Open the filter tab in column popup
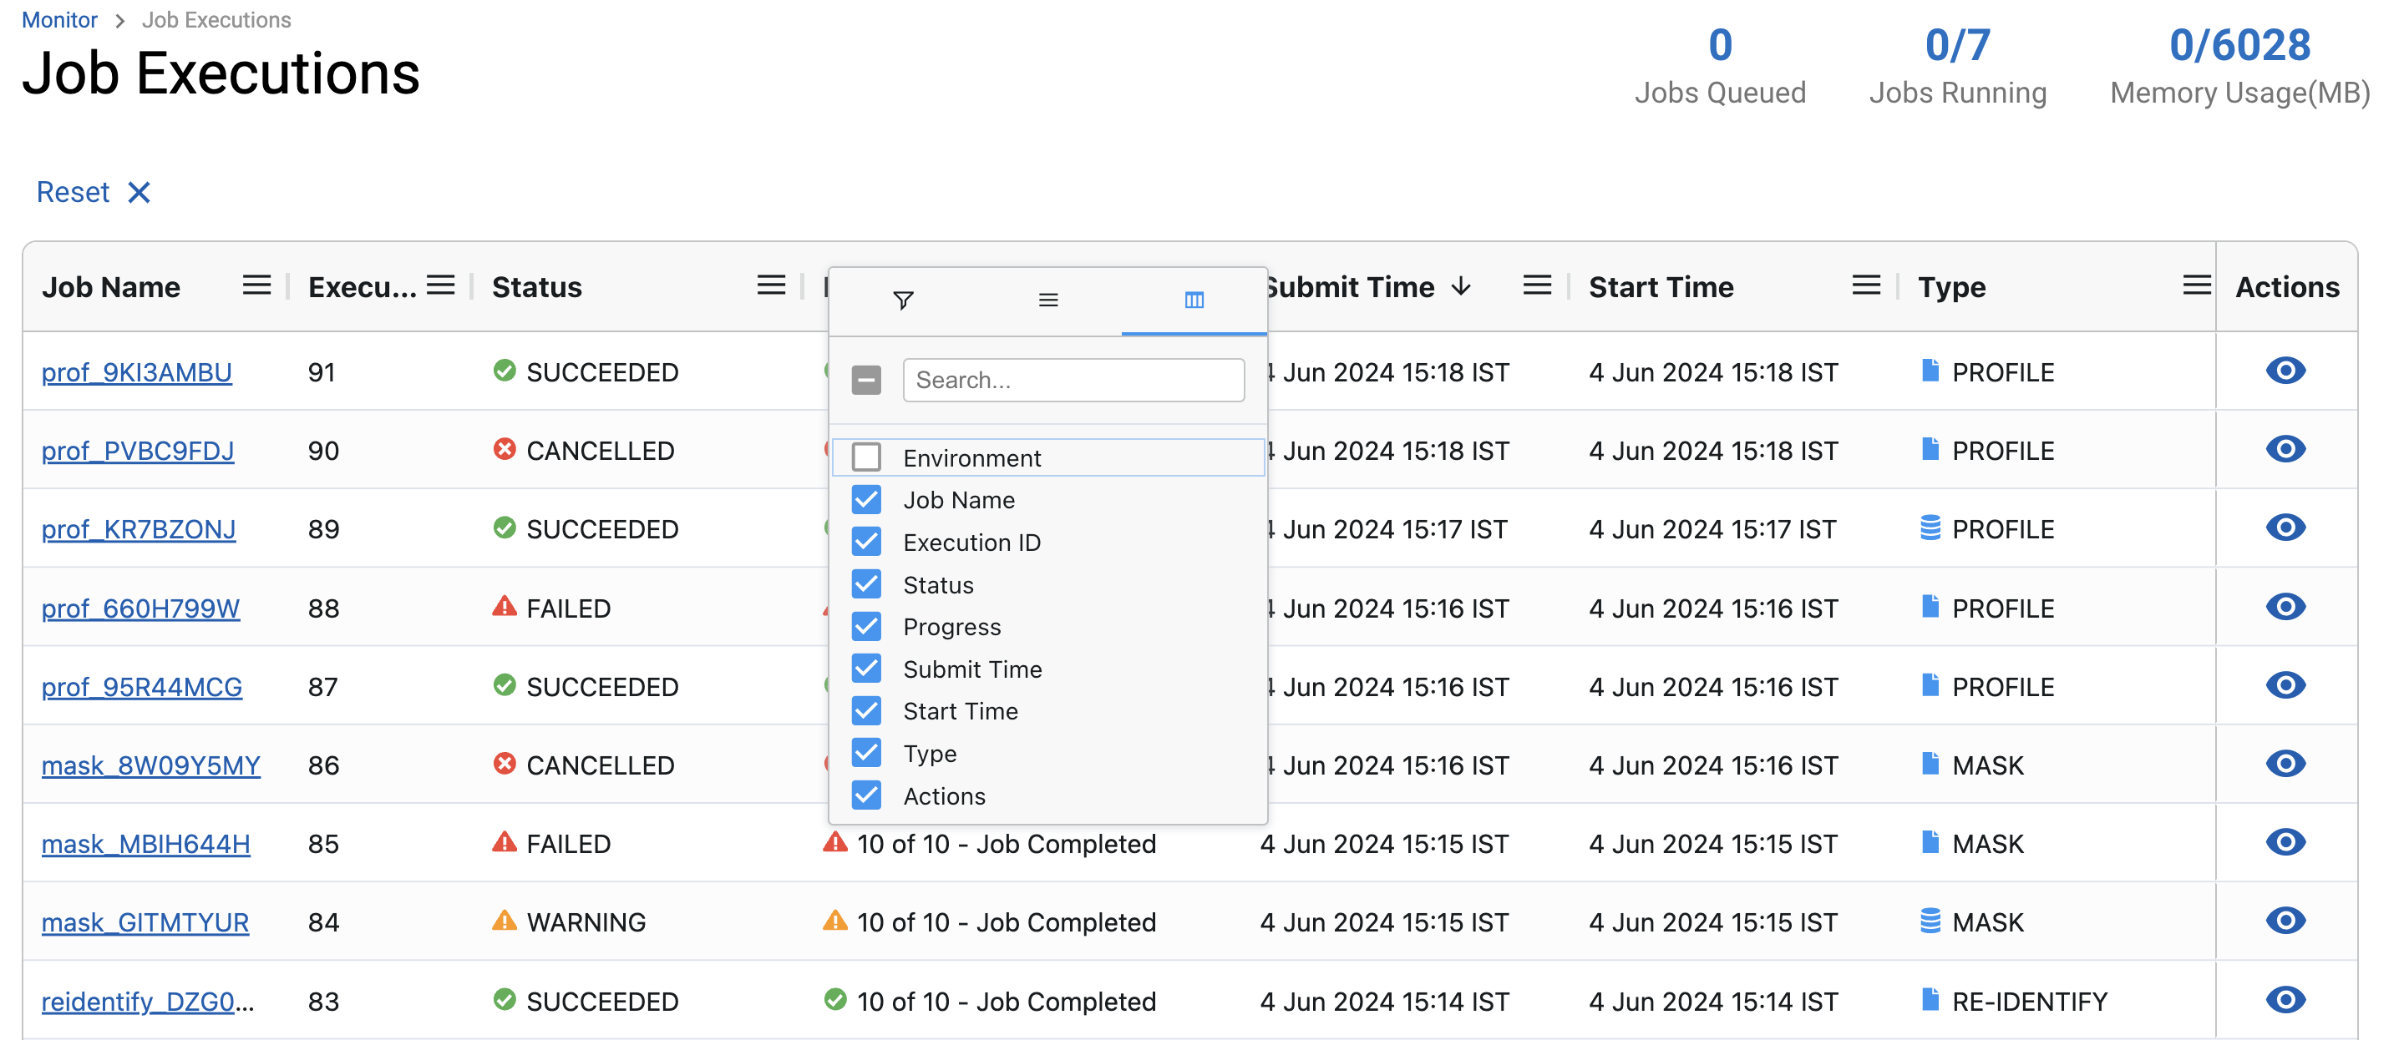This screenshot has width=2404, height=1040. [902, 300]
